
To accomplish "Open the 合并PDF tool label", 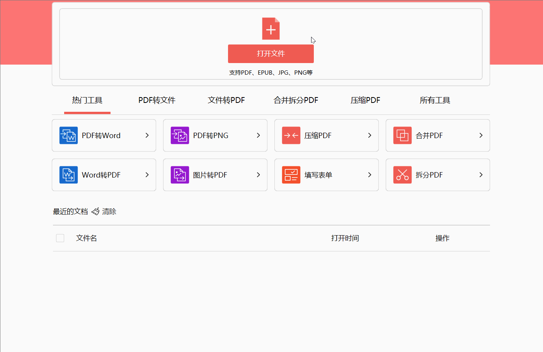I will (429, 136).
